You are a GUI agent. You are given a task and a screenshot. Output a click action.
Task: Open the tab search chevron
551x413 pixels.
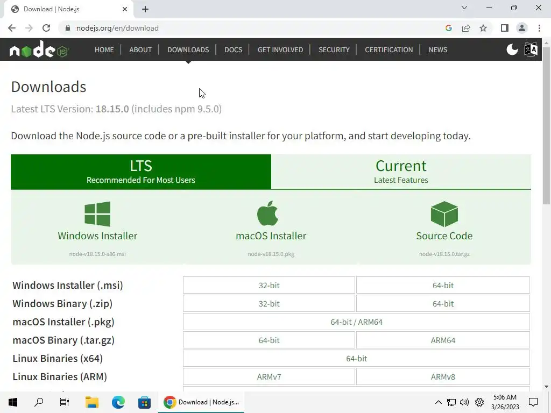tap(464, 8)
